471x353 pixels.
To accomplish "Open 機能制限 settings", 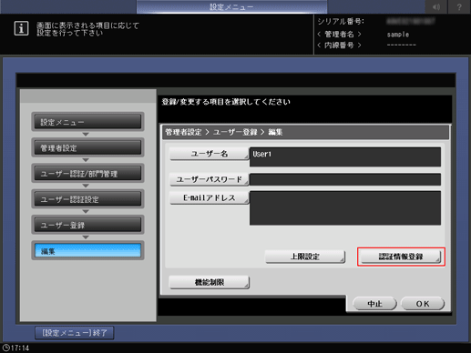I will 209,282.
